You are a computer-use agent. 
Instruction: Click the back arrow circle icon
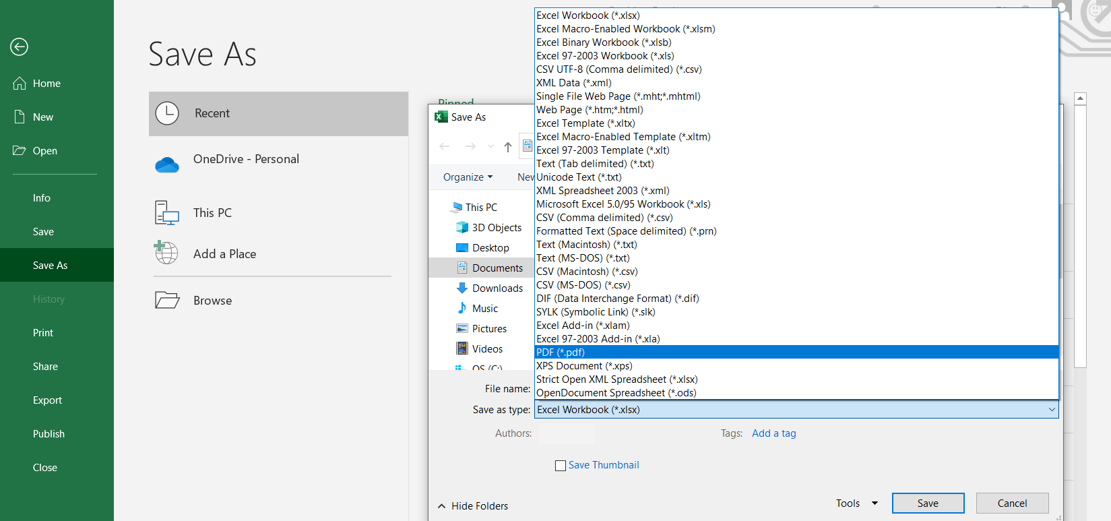point(19,47)
